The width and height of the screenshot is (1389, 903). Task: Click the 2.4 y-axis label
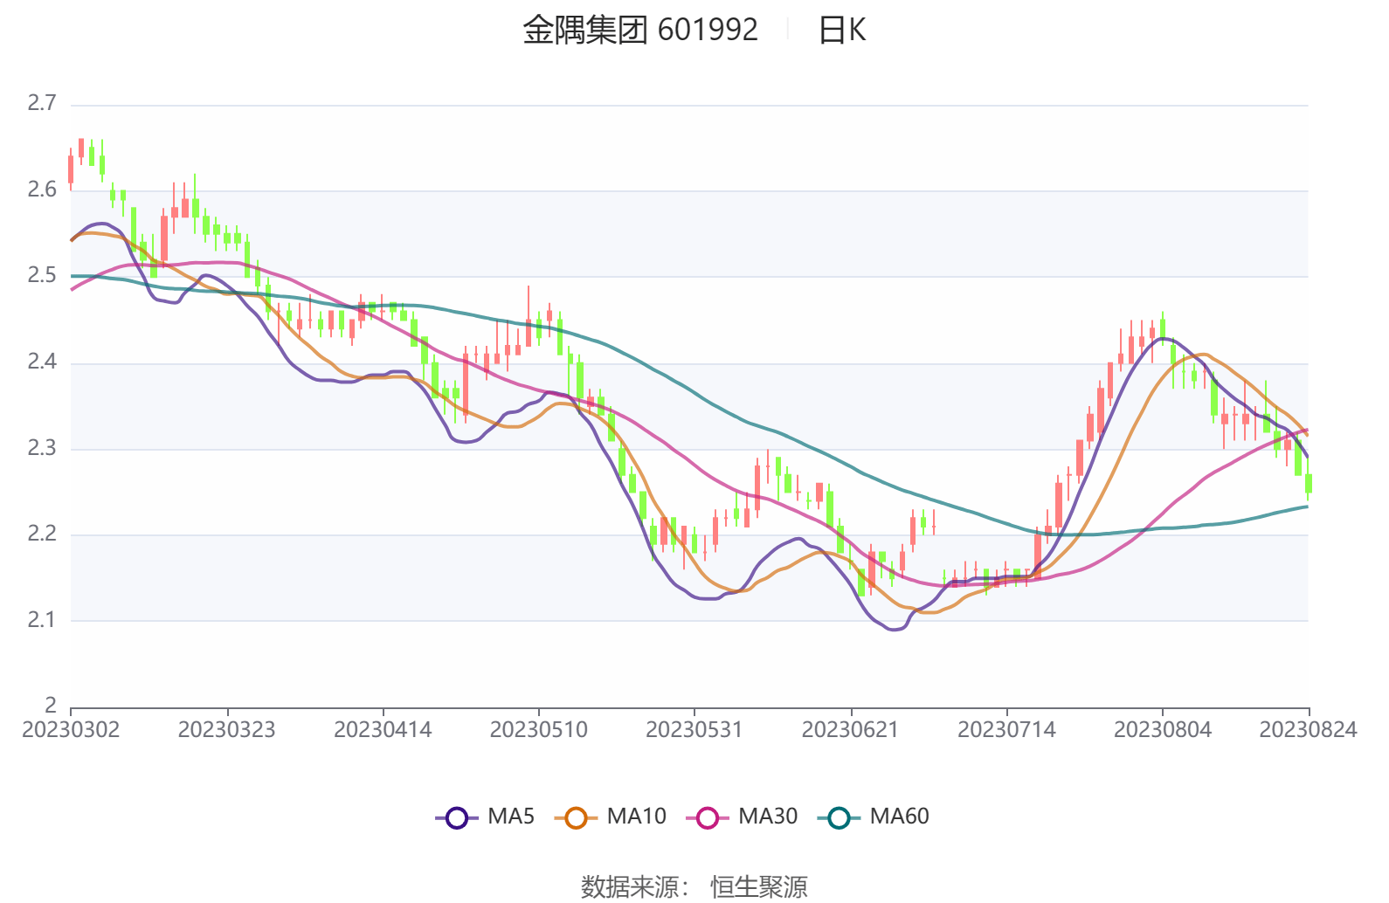coord(42,362)
